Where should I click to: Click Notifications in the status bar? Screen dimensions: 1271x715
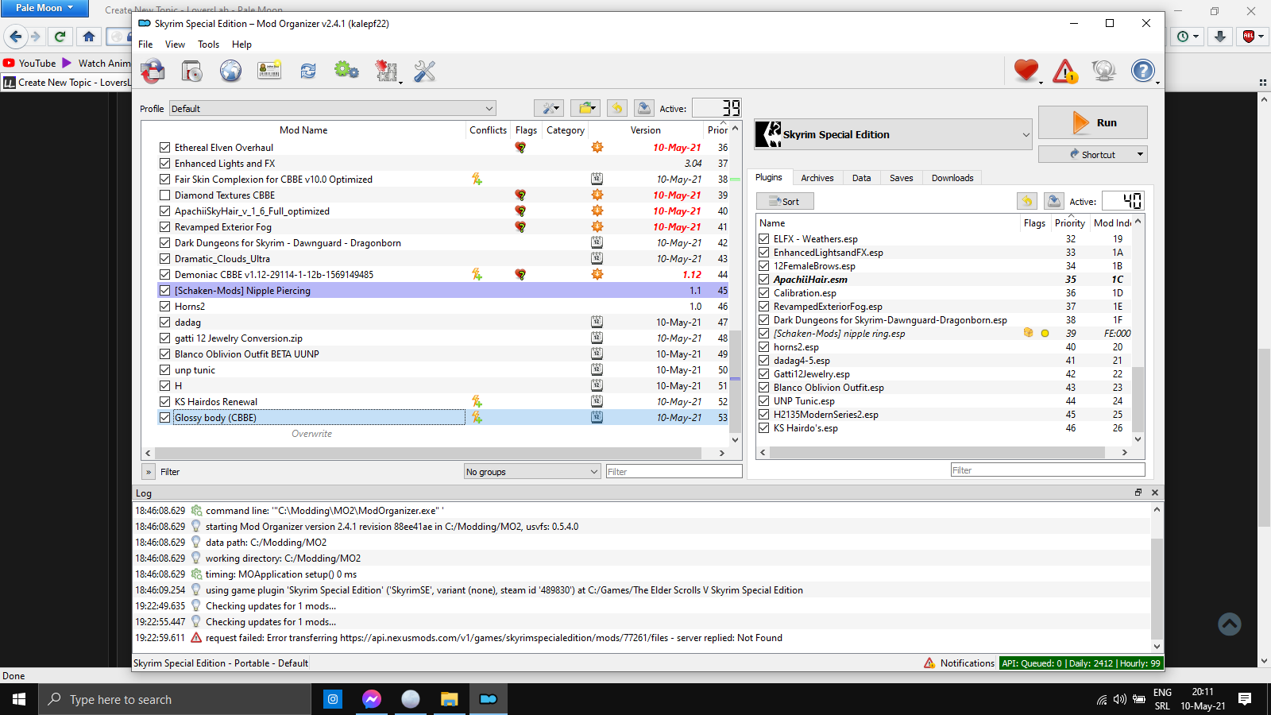pyautogui.click(x=960, y=663)
